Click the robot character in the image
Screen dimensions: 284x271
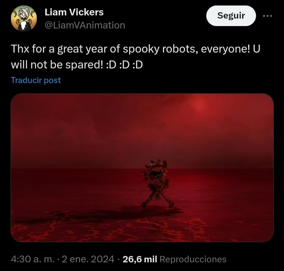pyautogui.click(x=157, y=183)
